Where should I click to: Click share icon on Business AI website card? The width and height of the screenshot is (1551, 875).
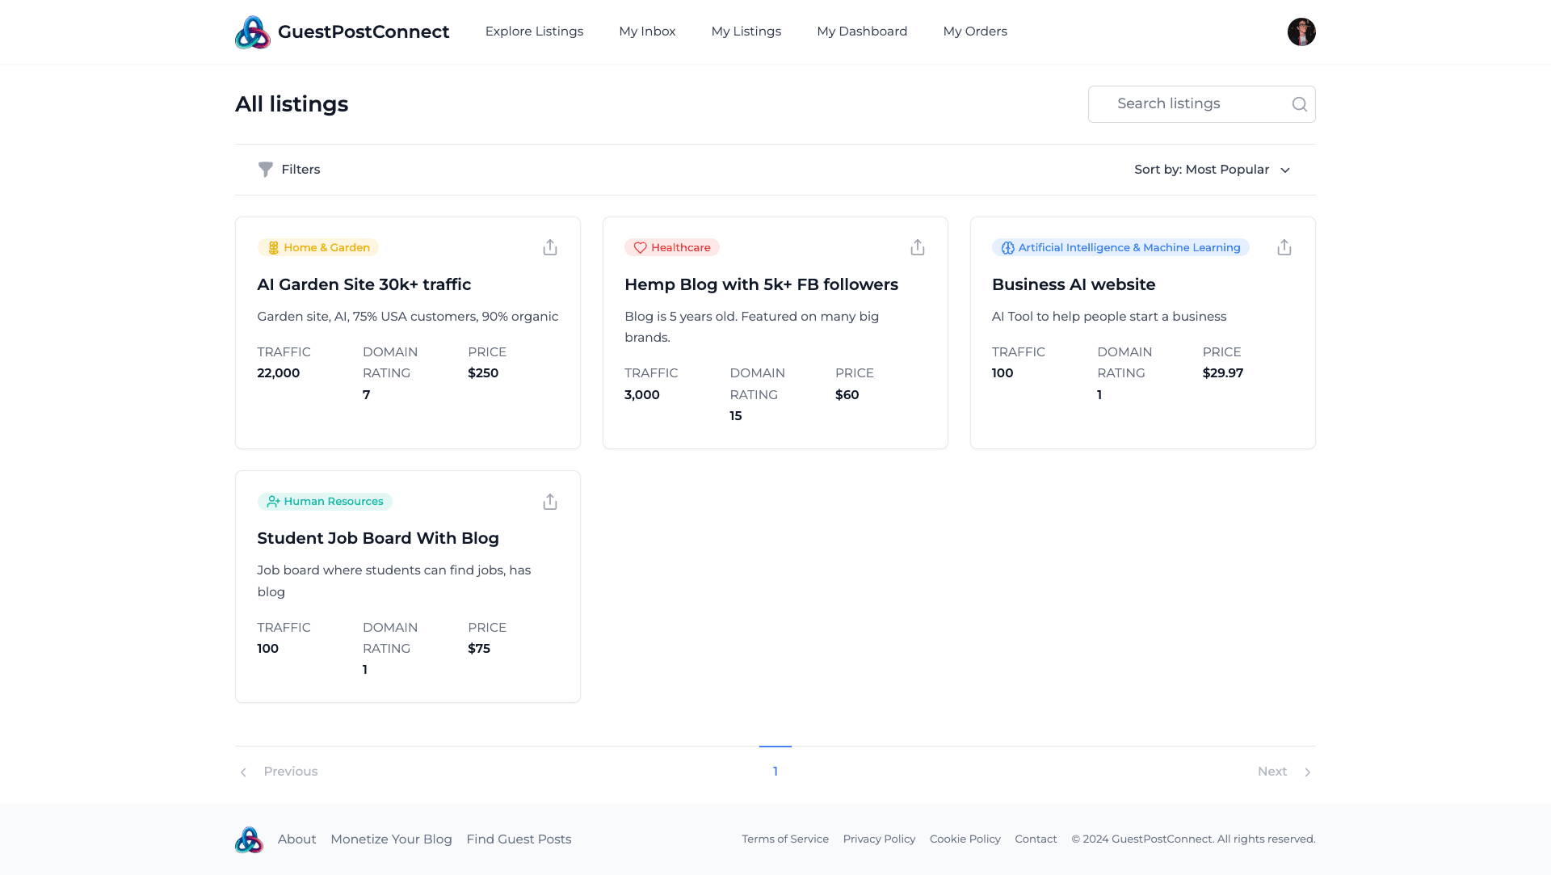pos(1284,247)
